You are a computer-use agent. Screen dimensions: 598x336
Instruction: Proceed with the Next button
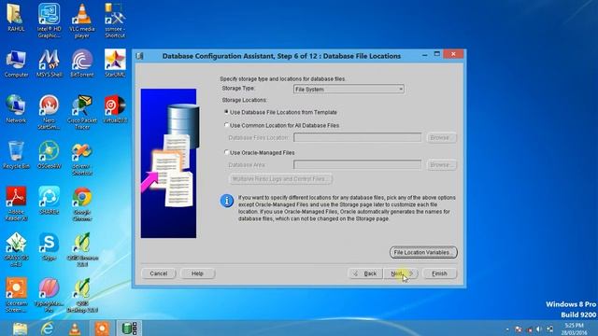[x=401, y=273]
